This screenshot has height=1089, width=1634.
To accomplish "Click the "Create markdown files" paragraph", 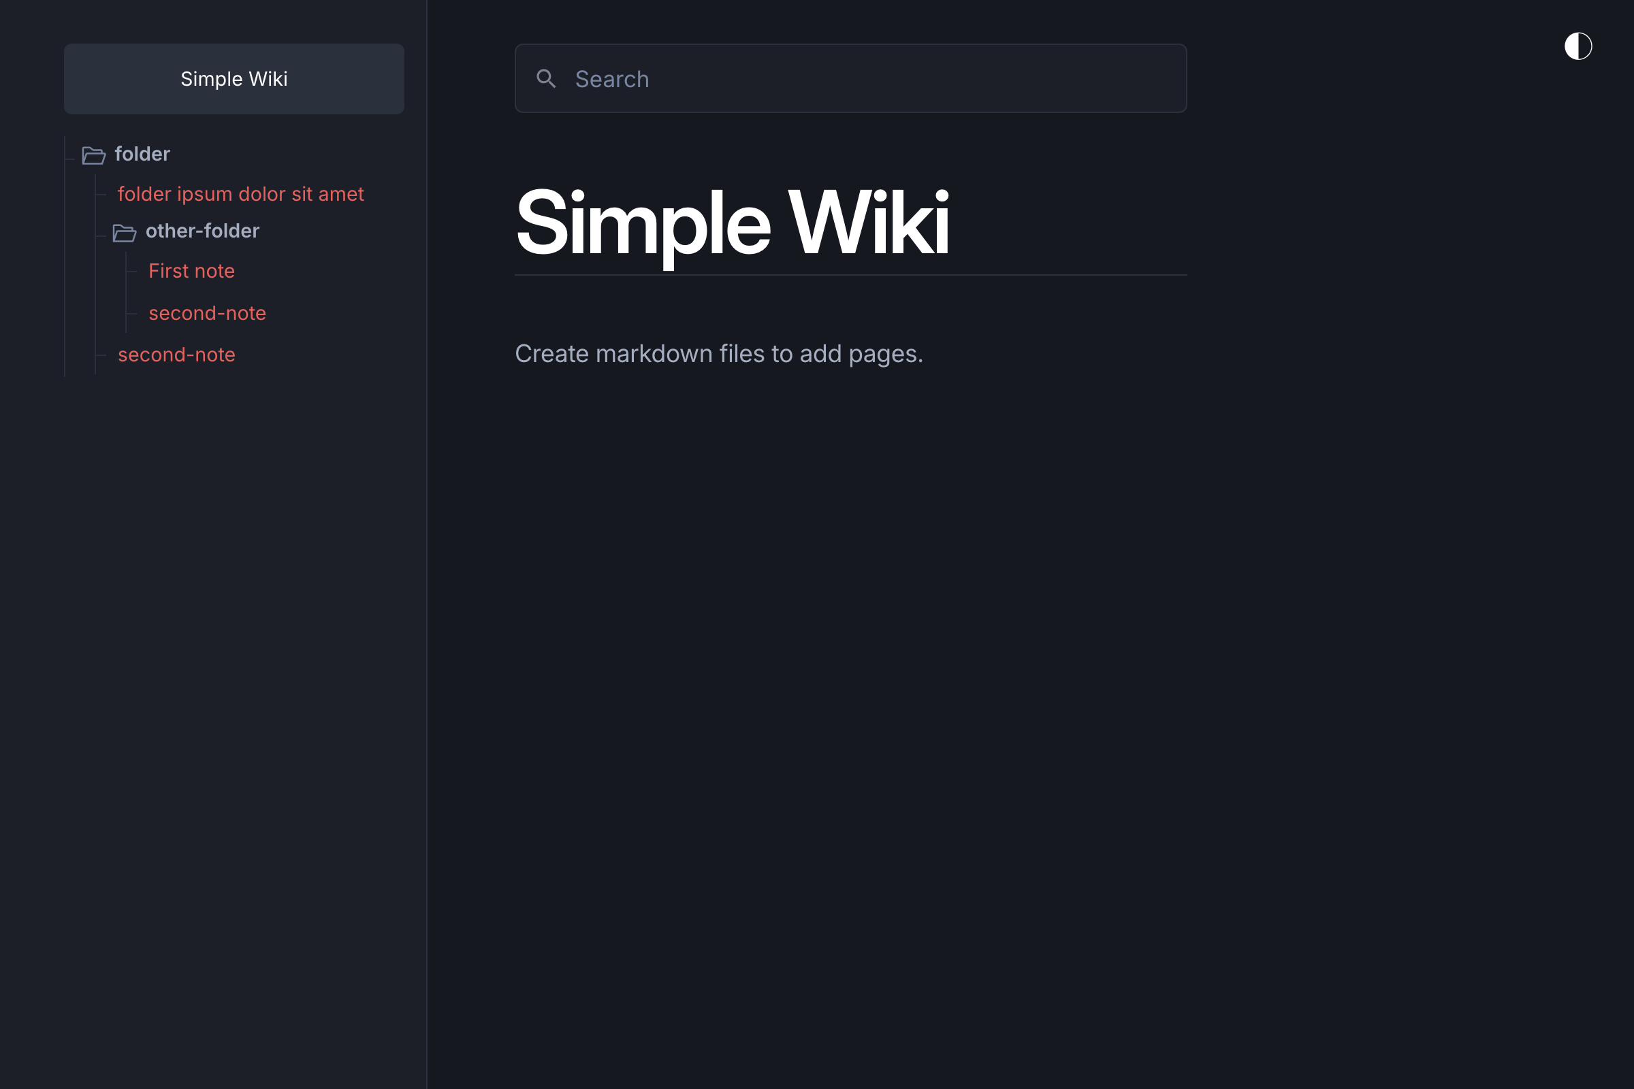I will tap(718, 354).
